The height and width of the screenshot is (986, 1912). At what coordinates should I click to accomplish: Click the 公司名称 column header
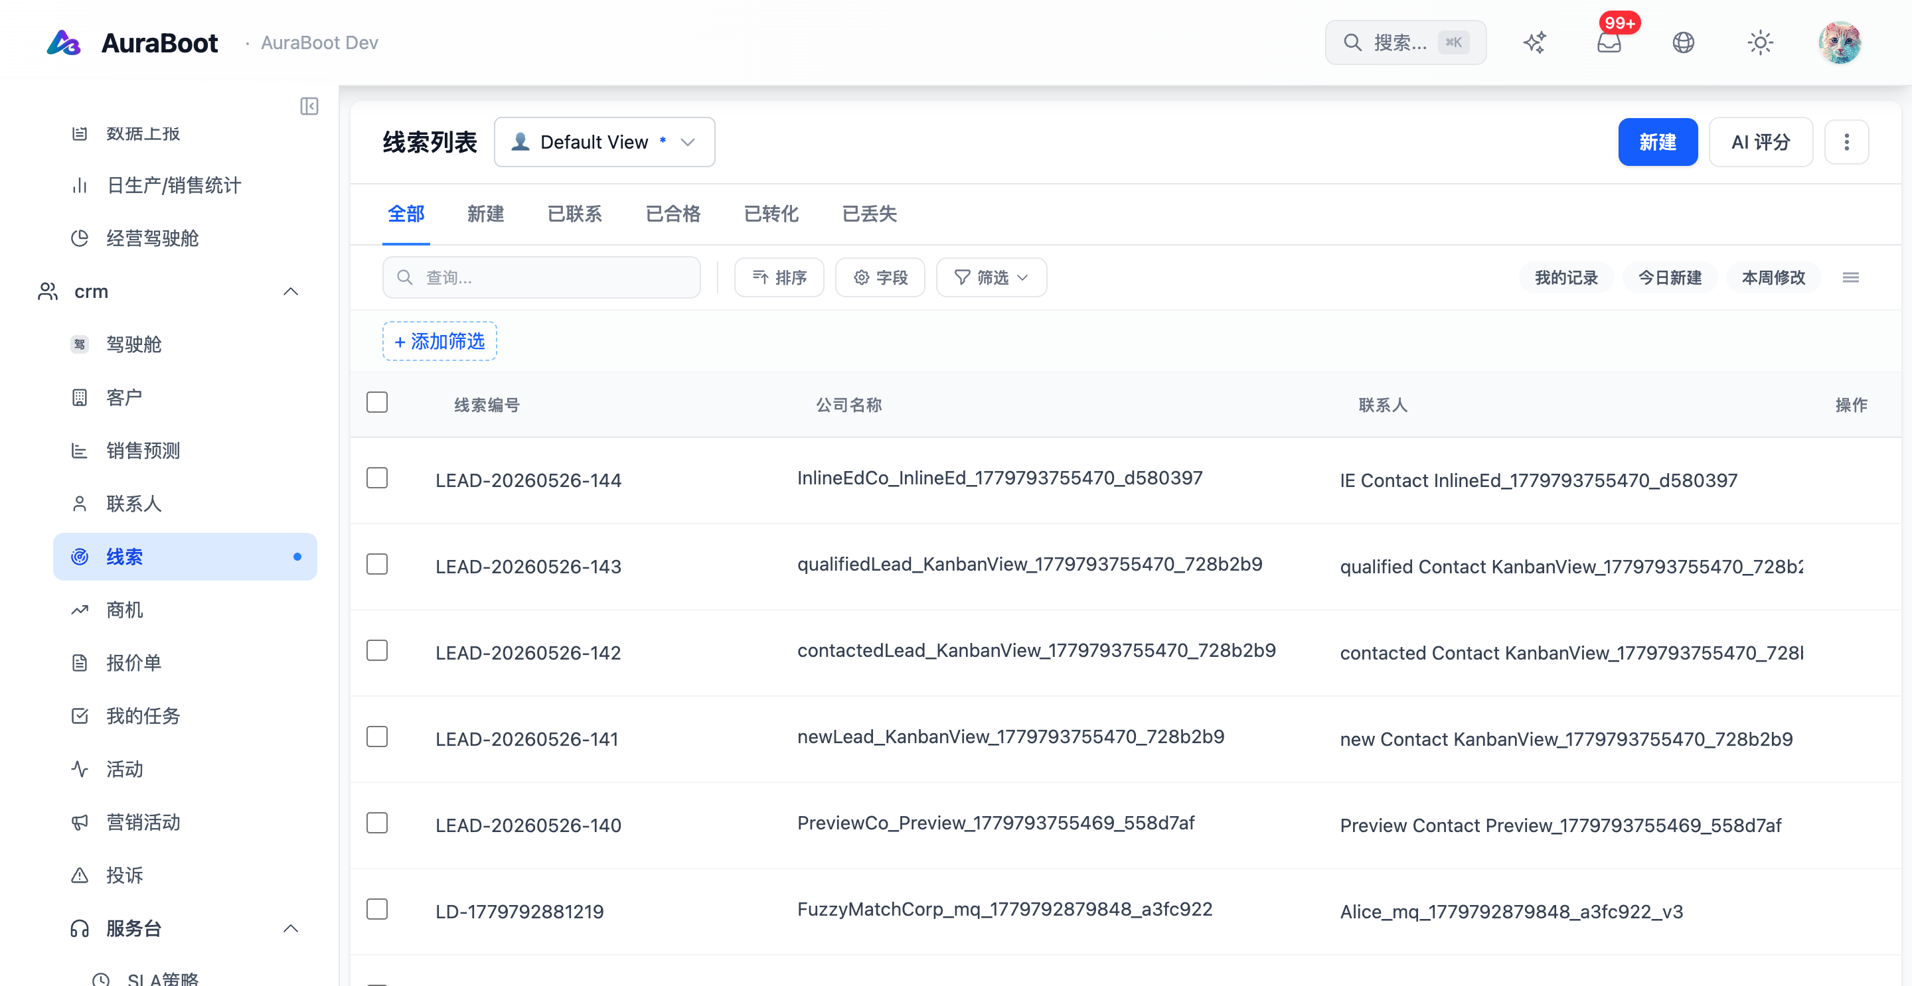[848, 405]
